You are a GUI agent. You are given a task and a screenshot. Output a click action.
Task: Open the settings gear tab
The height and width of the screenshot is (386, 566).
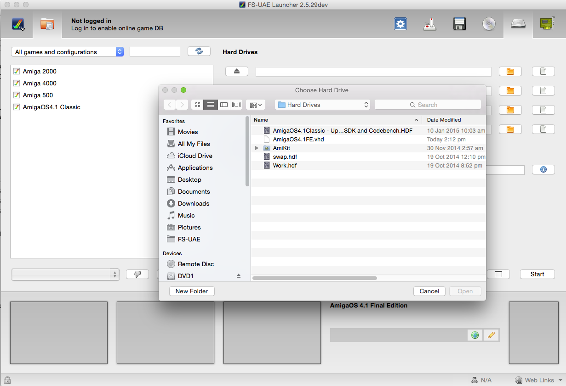coord(400,24)
